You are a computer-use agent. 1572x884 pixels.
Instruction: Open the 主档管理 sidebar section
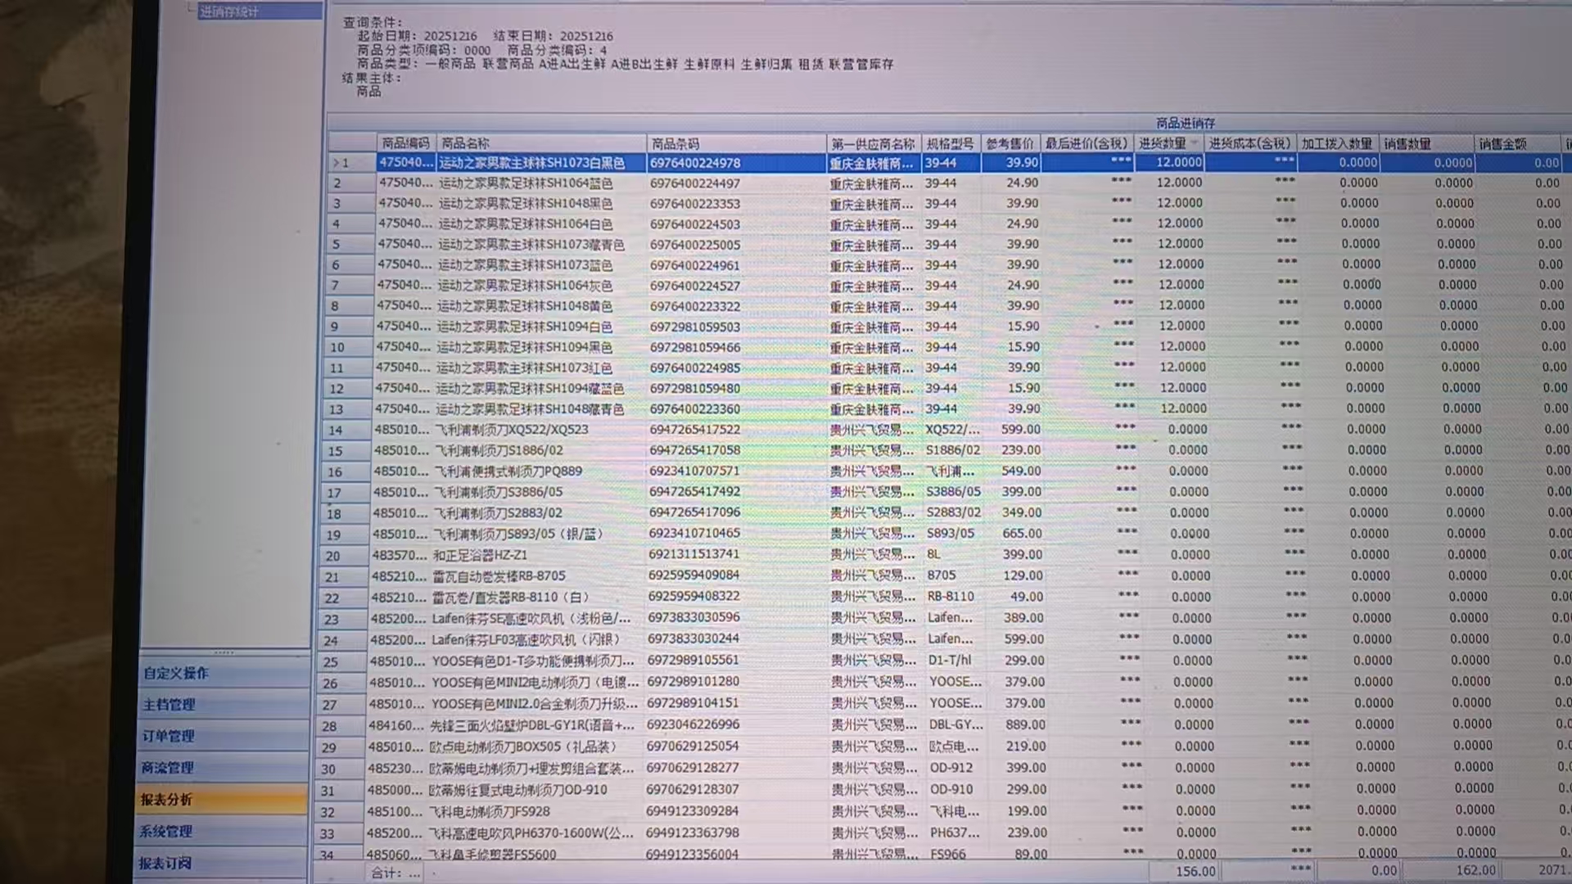169,705
